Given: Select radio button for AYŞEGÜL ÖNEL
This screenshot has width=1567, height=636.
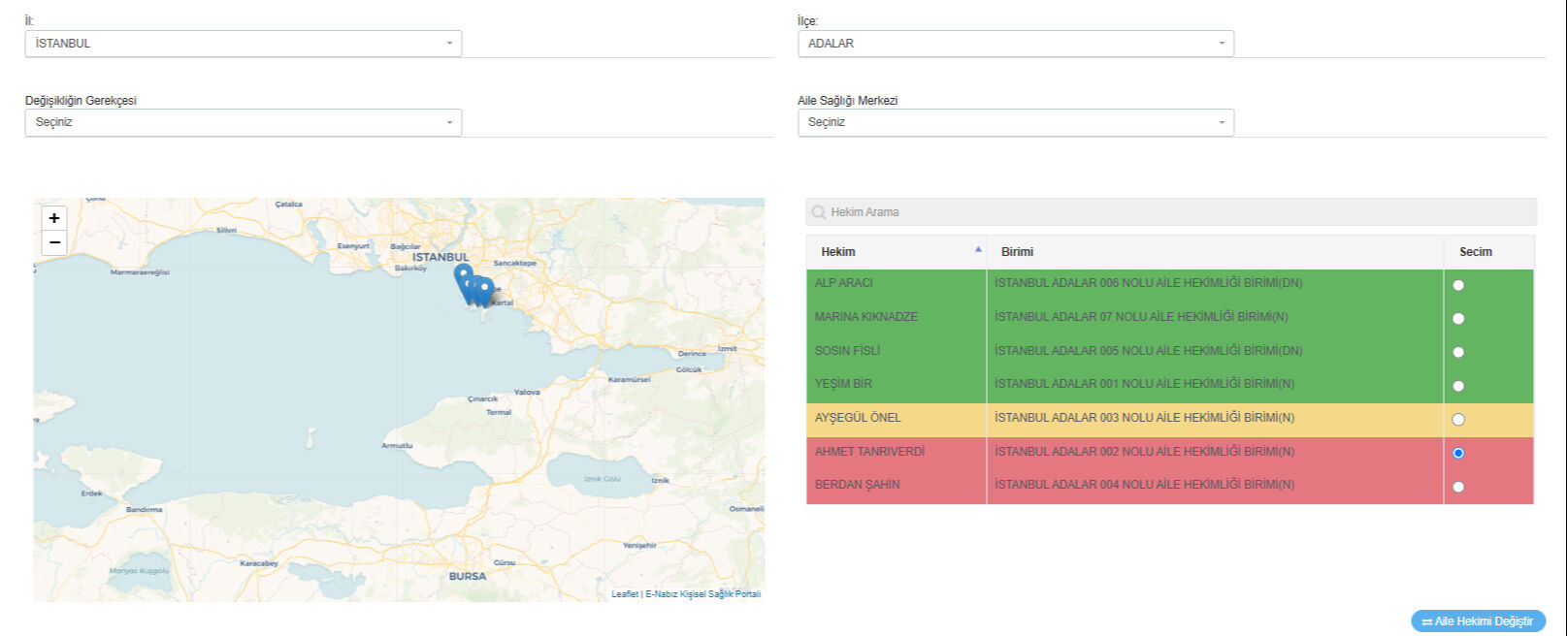Looking at the screenshot, I should coord(1458,420).
